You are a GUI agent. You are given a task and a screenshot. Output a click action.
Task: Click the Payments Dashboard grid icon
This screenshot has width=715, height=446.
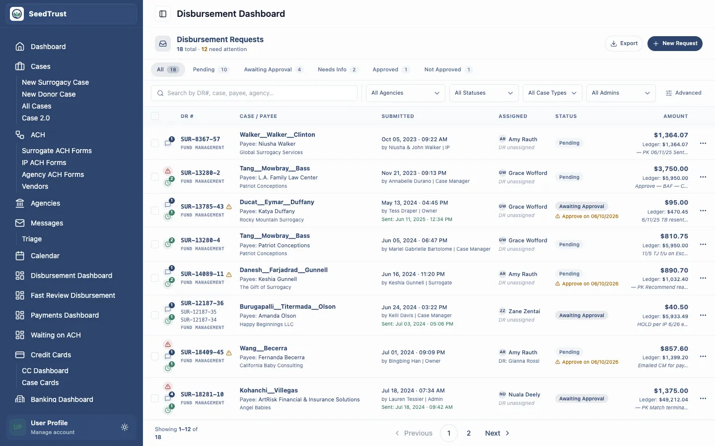point(20,315)
